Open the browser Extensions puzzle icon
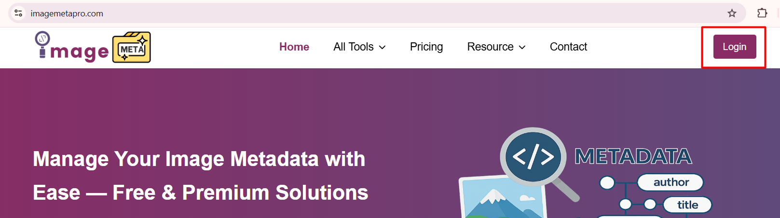 point(762,13)
